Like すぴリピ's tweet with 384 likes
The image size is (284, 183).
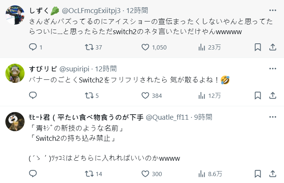[145, 96]
